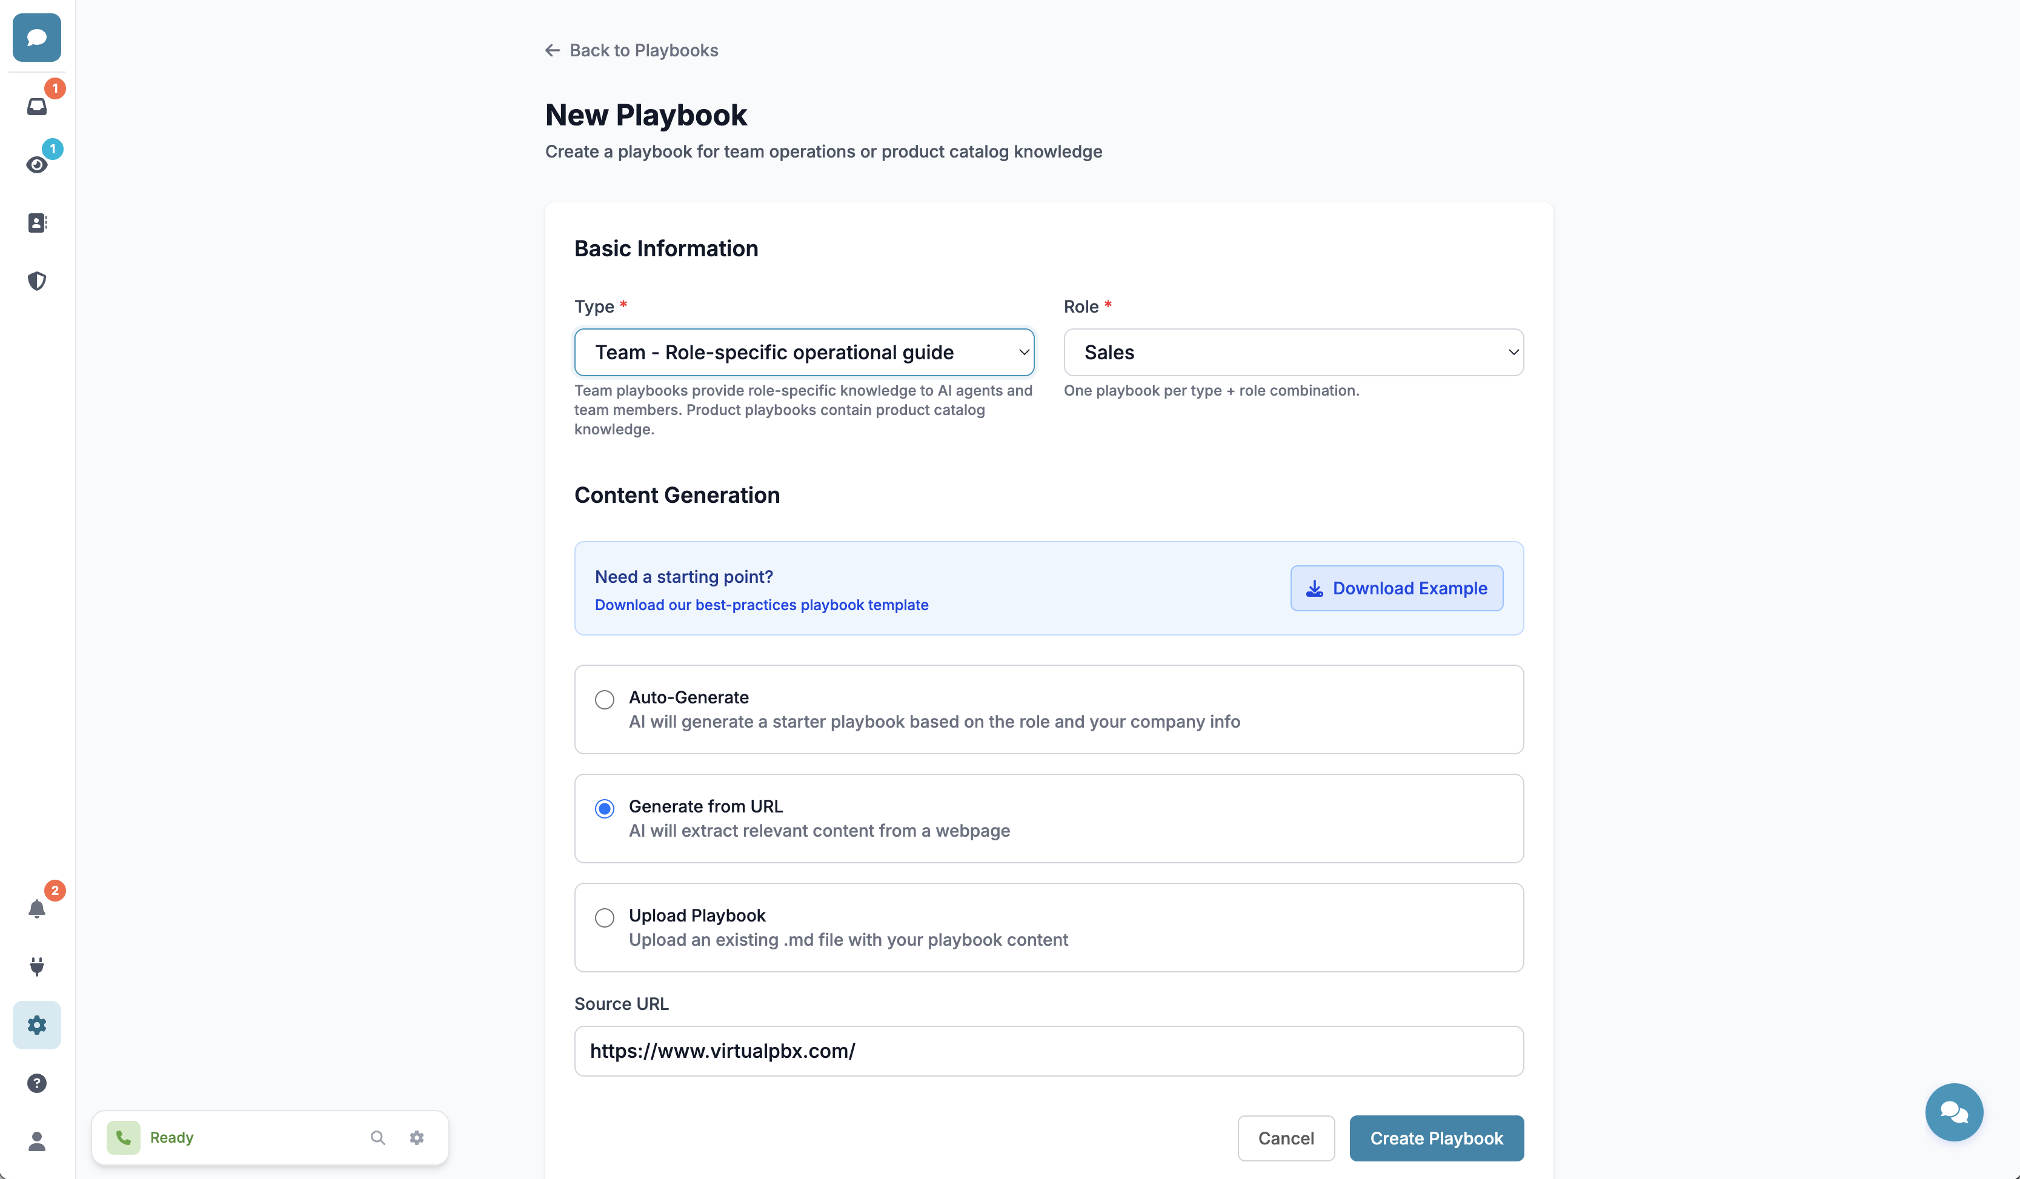Expand the Role dropdown showing Sales
The width and height of the screenshot is (2020, 1179).
click(x=1293, y=353)
